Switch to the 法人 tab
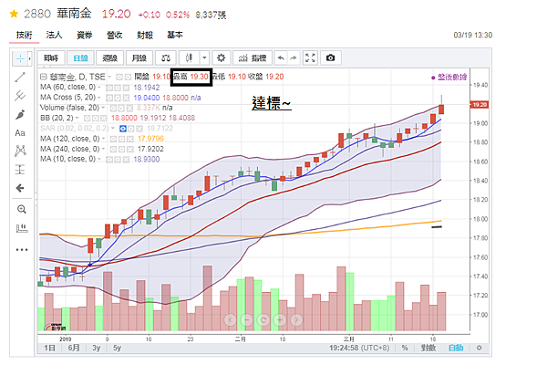Image resolution: width=547 pixels, height=365 pixels. [54, 35]
